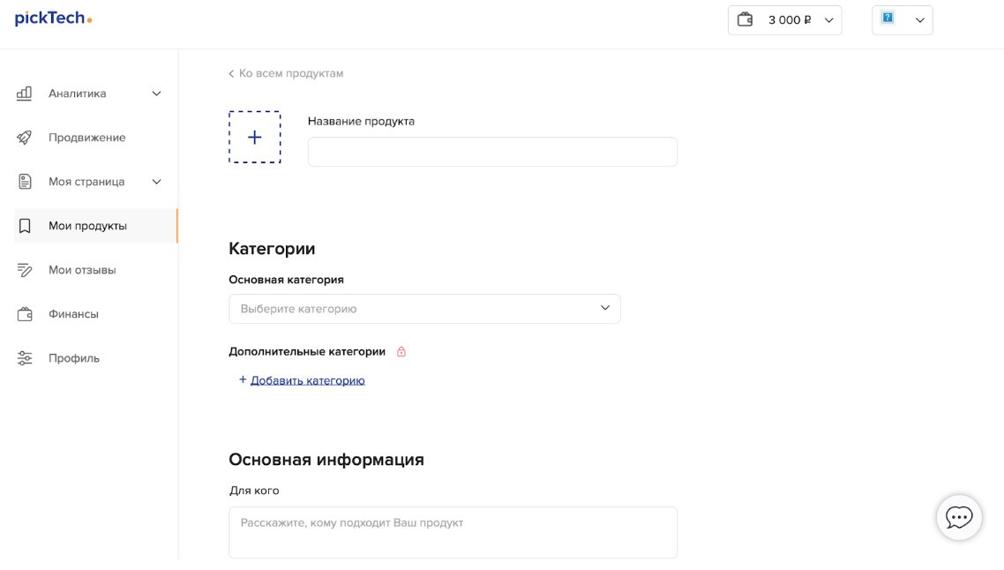Click the red lock icon beside Дополнительные категории
The height and width of the screenshot is (570, 1004).
pyautogui.click(x=401, y=352)
